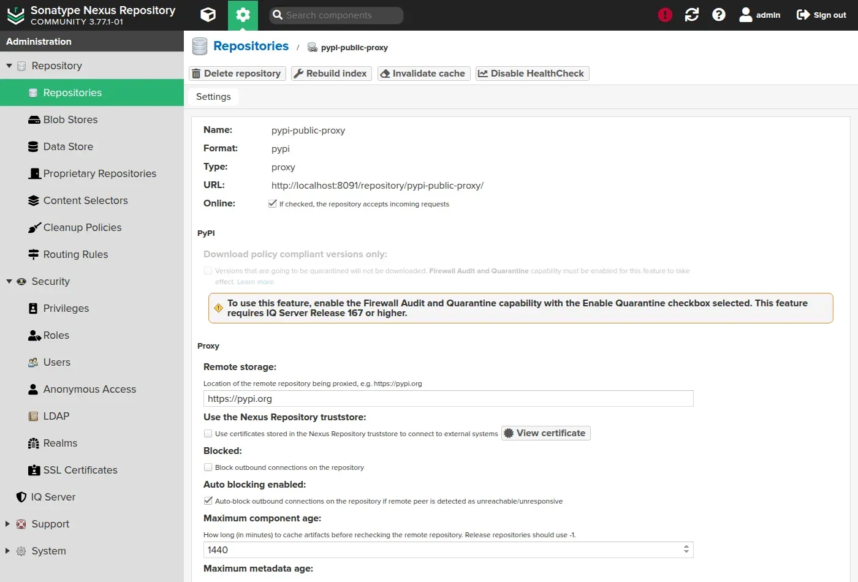Expand the Support tree section
The width and height of the screenshot is (858, 582).
point(8,524)
